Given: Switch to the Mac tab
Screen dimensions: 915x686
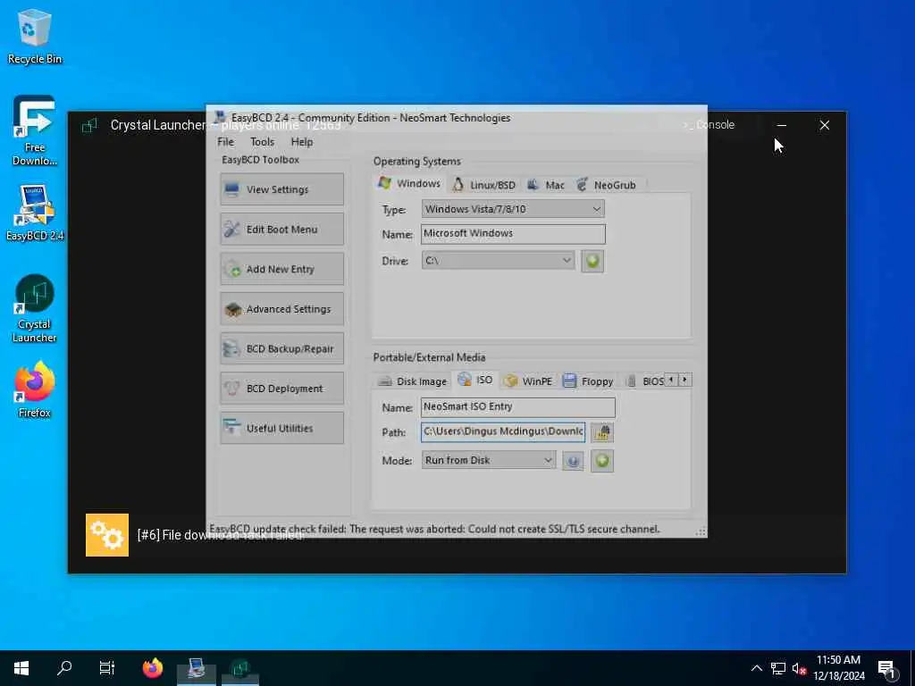Looking at the screenshot, I should coord(546,185).
